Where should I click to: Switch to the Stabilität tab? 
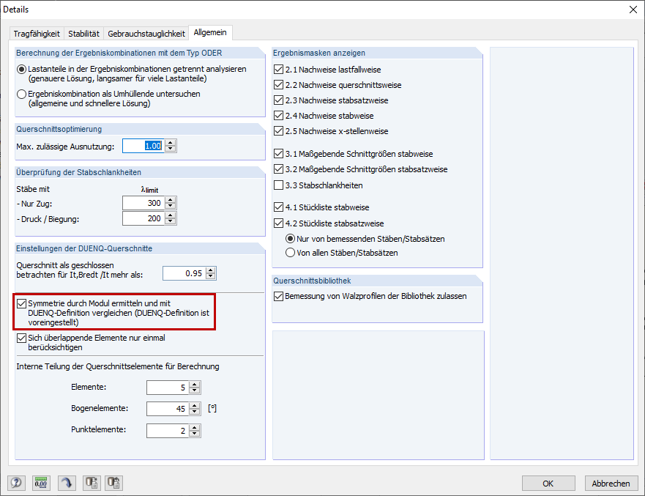[83, 33]
